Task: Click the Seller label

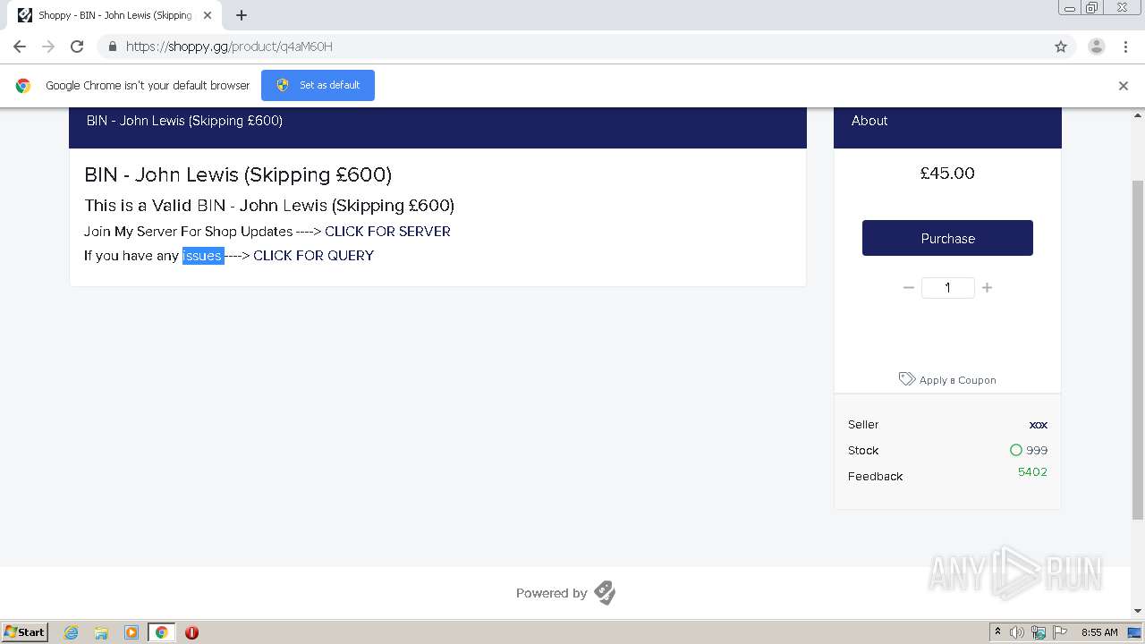Action: click(863, 425)
